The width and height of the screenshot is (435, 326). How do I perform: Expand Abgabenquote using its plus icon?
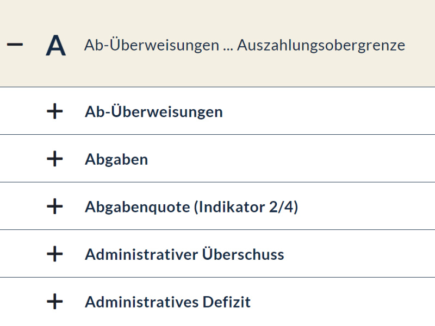coord(54,206)
